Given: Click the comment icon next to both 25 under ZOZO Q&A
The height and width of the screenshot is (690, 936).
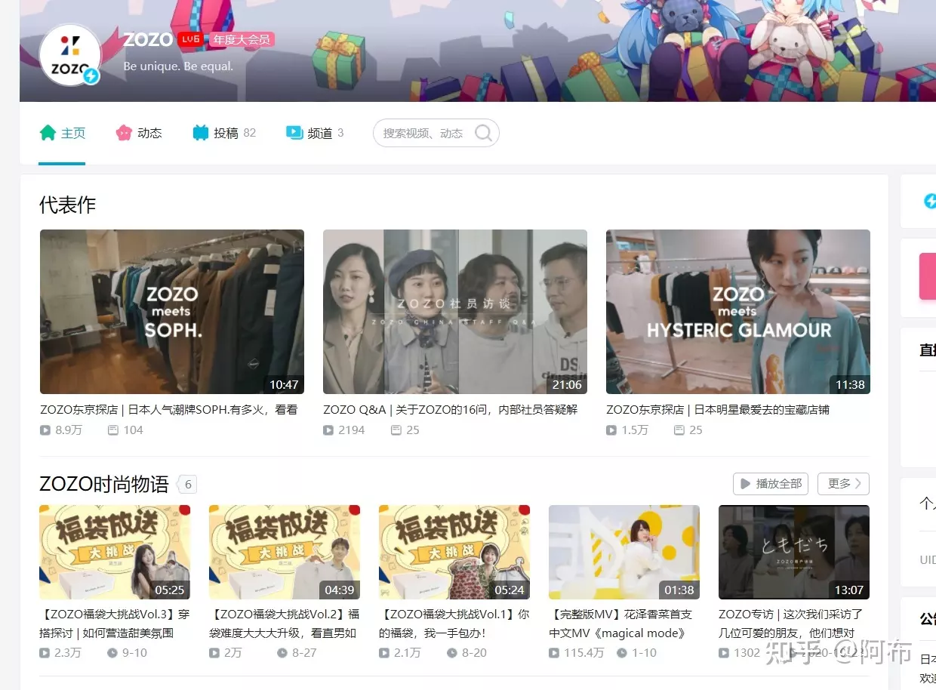Looking at the screenshot, I should pyautogui.click(x=396, y=430).
